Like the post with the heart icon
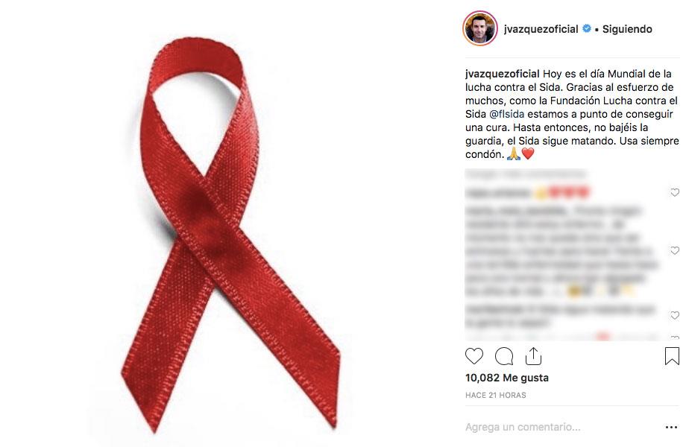The image size is (686, 447). pos(473,356)
